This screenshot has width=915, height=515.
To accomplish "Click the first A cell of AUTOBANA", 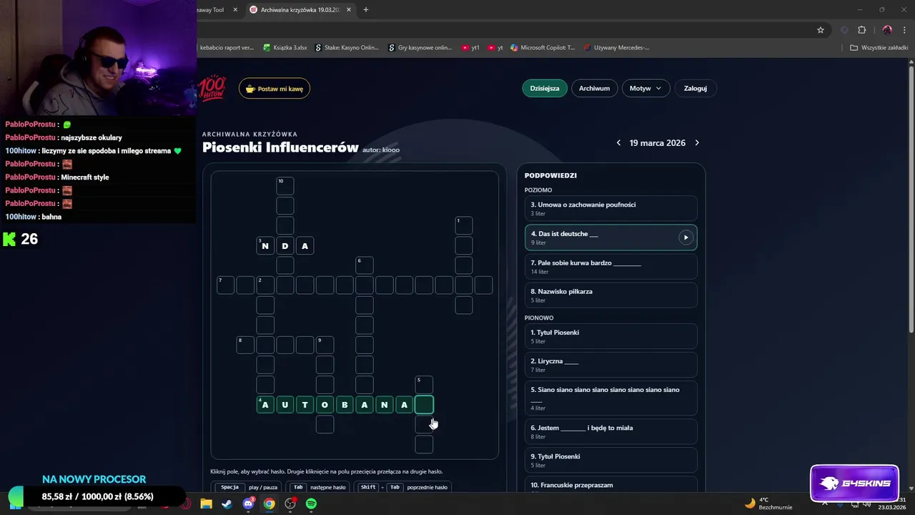I will point(265,405).
